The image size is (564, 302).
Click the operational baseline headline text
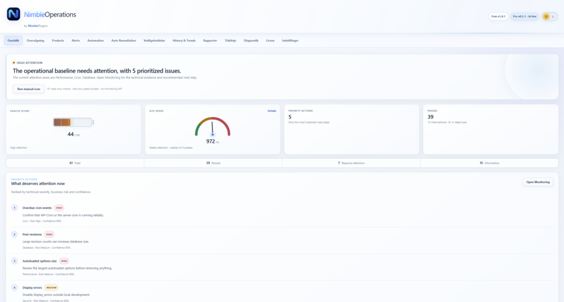(97, 71)
